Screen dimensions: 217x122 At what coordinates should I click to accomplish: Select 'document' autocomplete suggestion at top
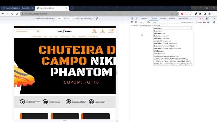tap(173, 28)
